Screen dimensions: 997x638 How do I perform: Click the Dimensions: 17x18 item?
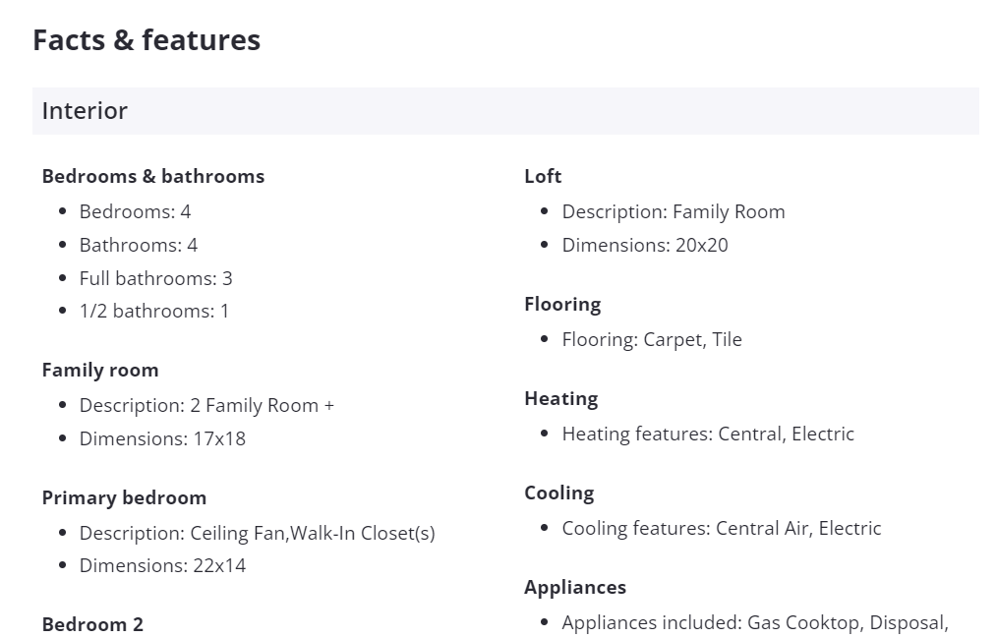click(x=162, y=438)
